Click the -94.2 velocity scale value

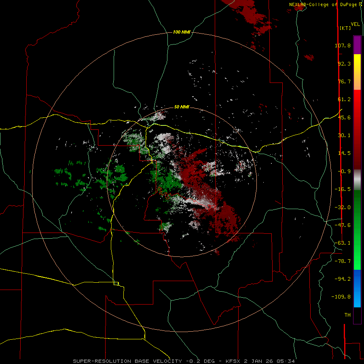pyautogui.click(x=343, y=279)
